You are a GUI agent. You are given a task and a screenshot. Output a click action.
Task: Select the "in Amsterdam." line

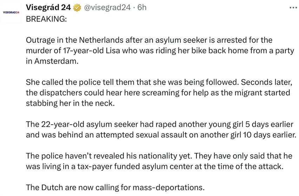click(52, 61)
